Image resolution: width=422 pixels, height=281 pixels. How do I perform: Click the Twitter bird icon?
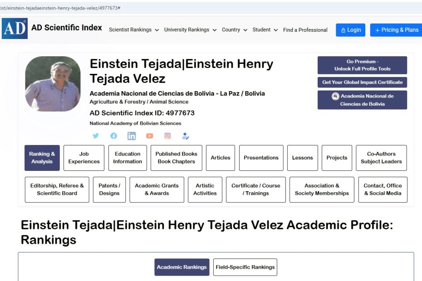(x=96, y=136)
